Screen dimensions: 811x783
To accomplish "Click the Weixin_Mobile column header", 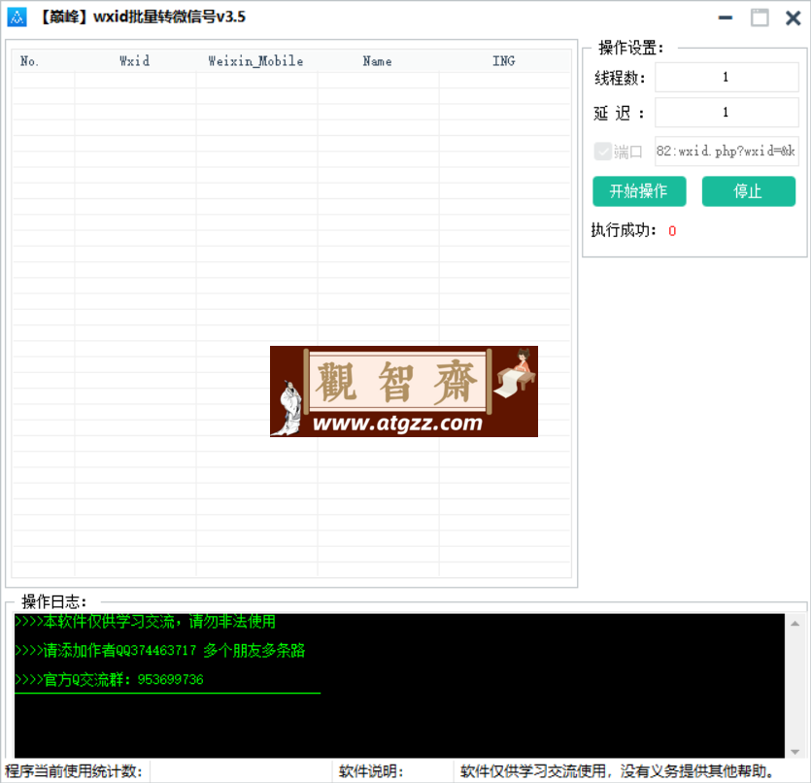I will pyautogui.click(x=256, y=61).
